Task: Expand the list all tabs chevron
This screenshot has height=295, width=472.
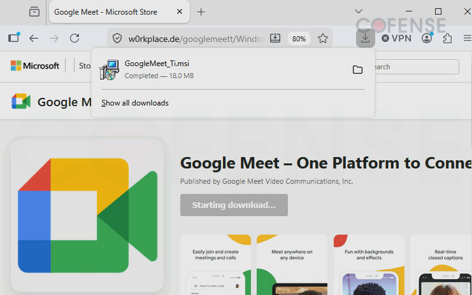Action: tap(358, 11)
